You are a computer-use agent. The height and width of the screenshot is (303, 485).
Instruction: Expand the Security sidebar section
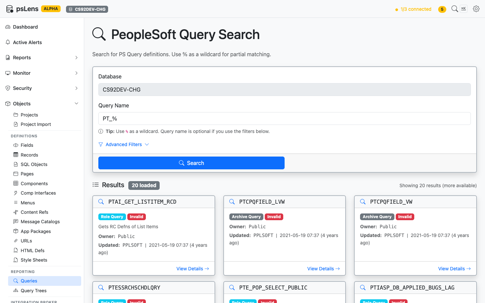[x=42, y=88]
